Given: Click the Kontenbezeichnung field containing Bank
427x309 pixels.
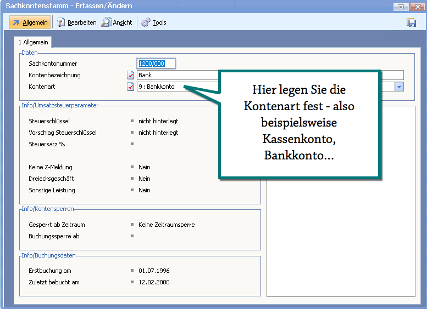Looking at the screenshot, I should click(176, 75).
